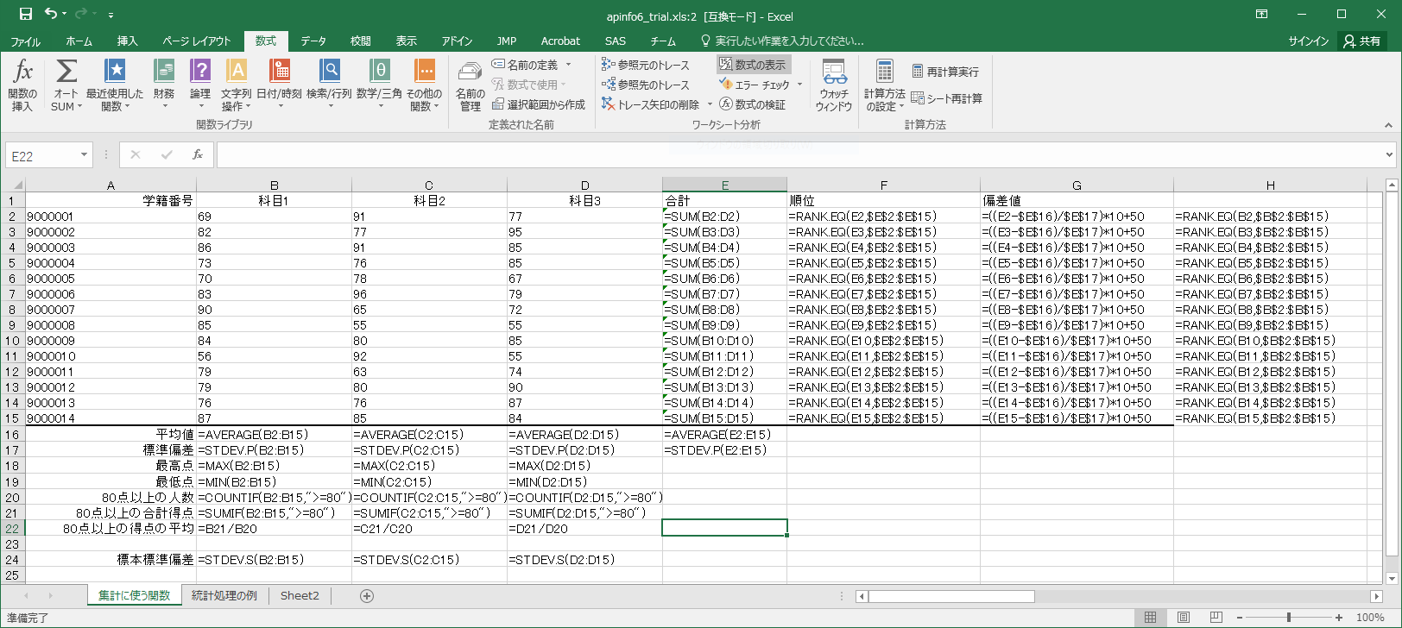This screenshot has height=628, width=1402.
Task: Switch to page layout view in status bar
Action: coord(1183,618)
